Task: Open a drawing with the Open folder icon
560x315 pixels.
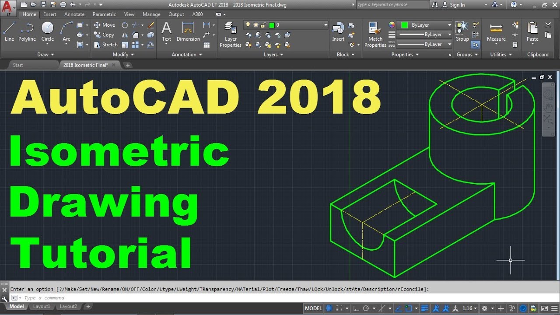Action: click(33, 4)
